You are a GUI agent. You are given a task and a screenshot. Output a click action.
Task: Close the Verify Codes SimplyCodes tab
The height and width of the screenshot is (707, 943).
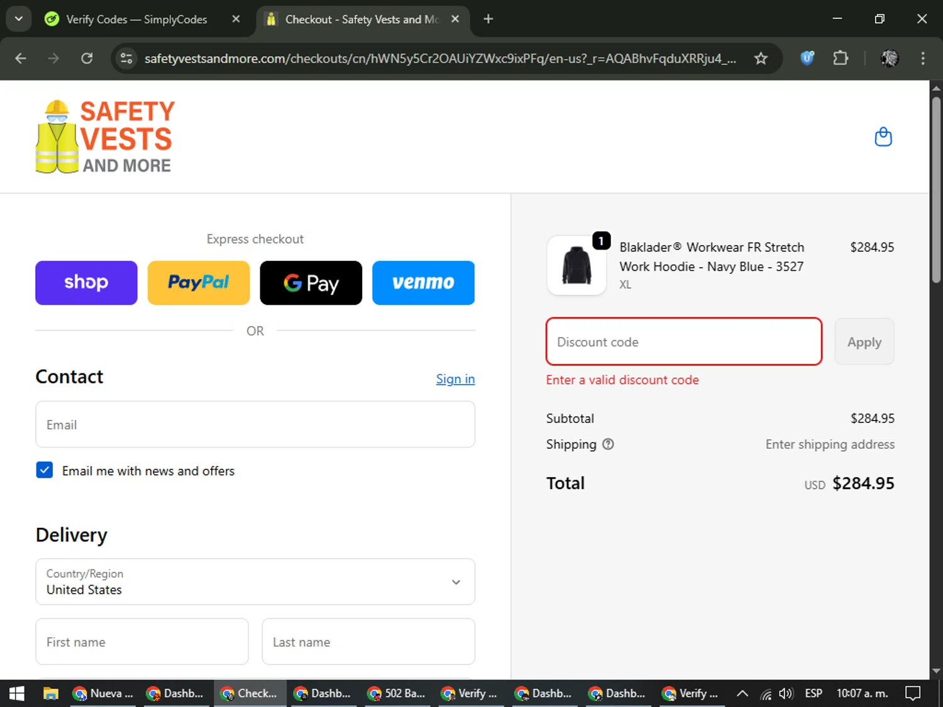pos(236,19)
